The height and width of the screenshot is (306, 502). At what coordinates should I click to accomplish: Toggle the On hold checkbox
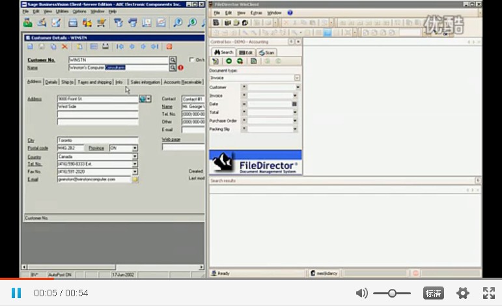click(192, 59)
